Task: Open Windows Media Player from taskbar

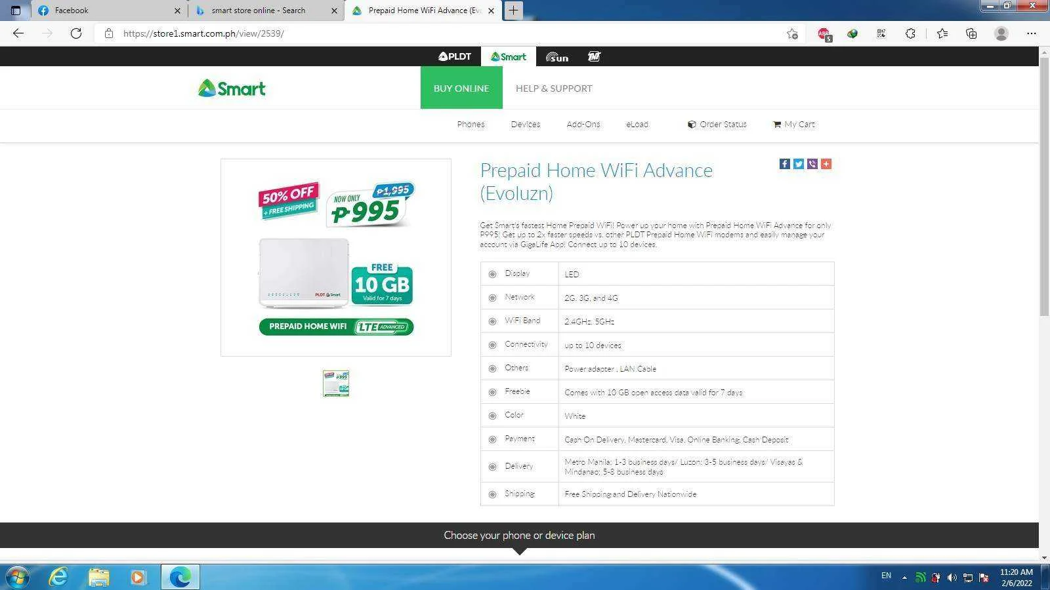Action: click(x=138, y=577)
